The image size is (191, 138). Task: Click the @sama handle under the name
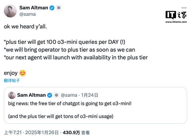point(28,14)
